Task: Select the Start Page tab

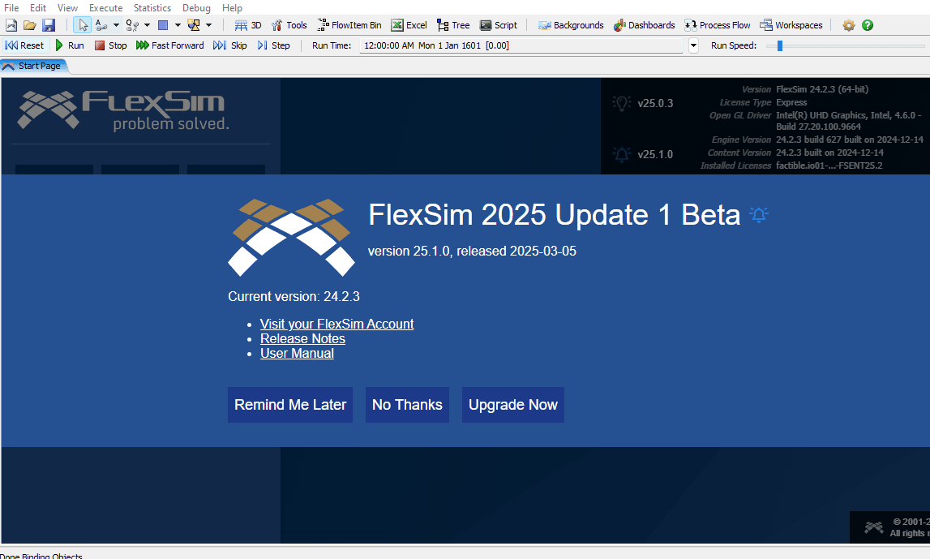Action: pyautogui.click(x=33, y=66)
